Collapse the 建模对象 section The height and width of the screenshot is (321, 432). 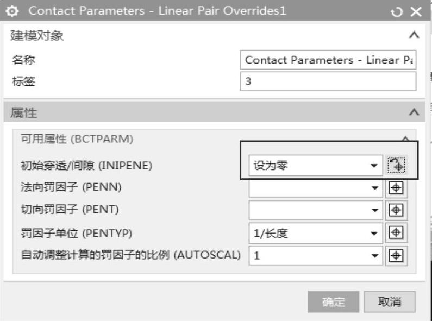[414, 35]
